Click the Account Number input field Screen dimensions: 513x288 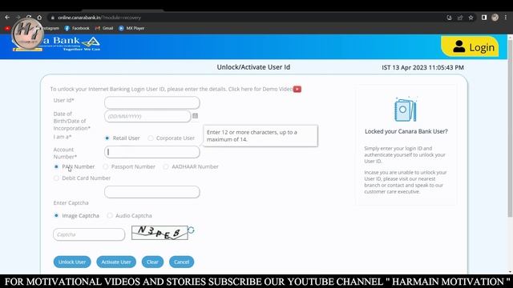(x=152, y=152)
